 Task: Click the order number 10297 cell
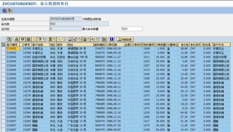(26, 130)
